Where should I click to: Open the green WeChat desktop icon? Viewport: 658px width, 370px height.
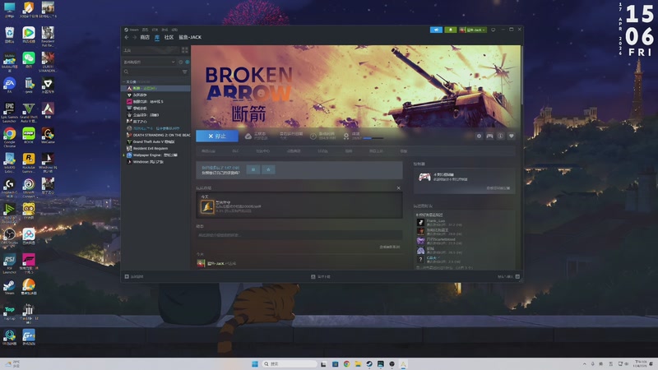(x=29, y=60)
